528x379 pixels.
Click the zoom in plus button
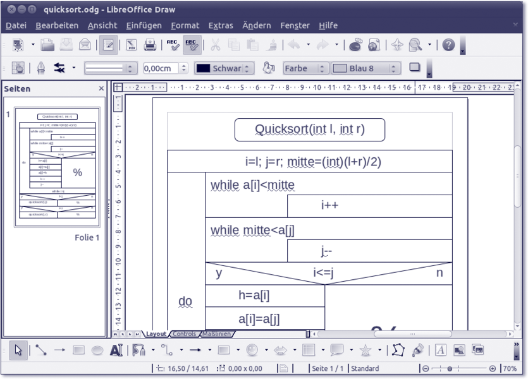tap(493, 368)
